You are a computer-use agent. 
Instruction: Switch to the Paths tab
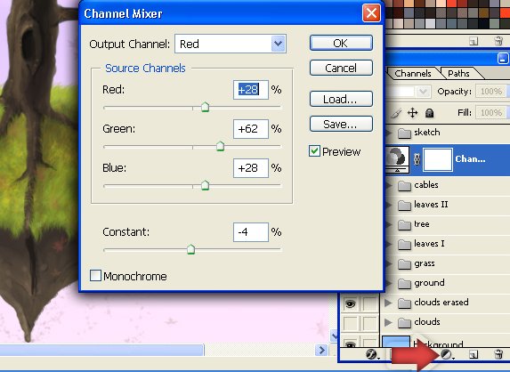click(x=458, y=74)
